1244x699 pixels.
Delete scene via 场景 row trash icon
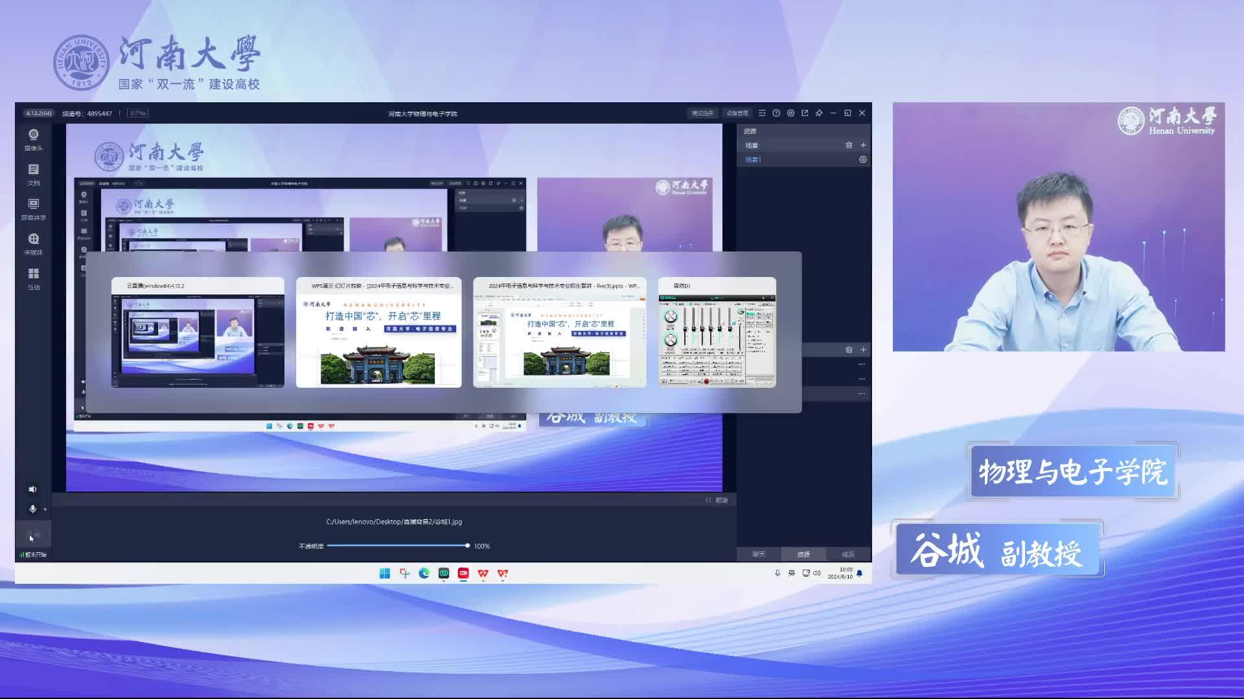click(849, 145)
